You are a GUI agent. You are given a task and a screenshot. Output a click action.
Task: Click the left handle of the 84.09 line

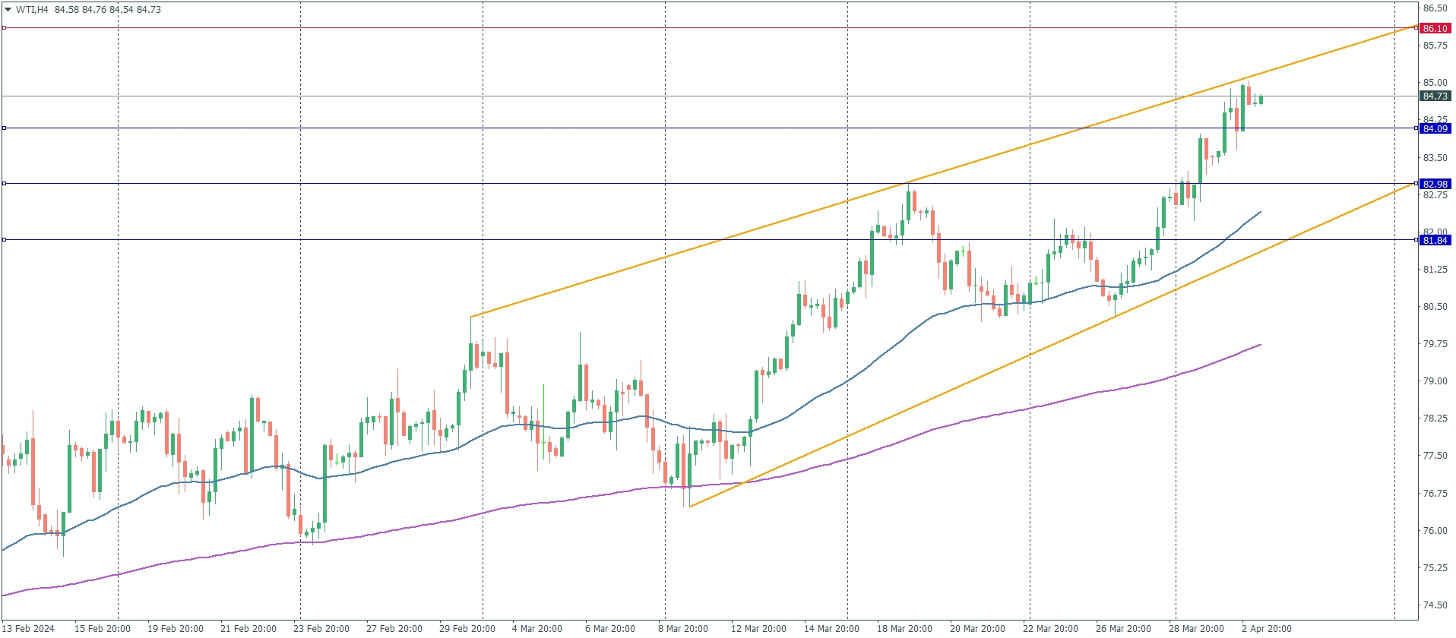pyautogui.click(x=4, y=128)
